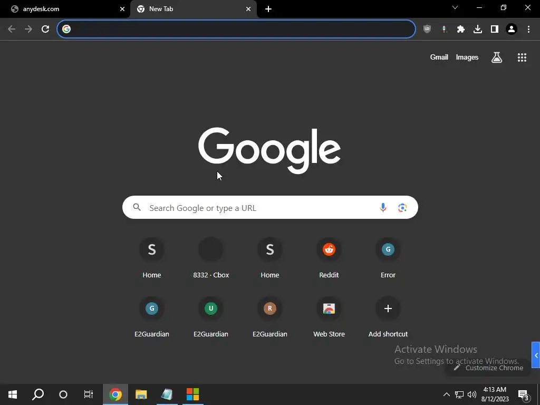Click the magnifier icon in search box
This screenshot has height=405, width=540.
(x=137, y=207)
